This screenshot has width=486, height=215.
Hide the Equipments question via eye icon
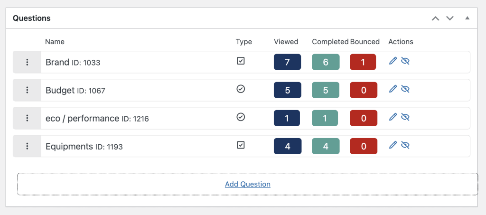pyautogui.click(x=405, y=145)
